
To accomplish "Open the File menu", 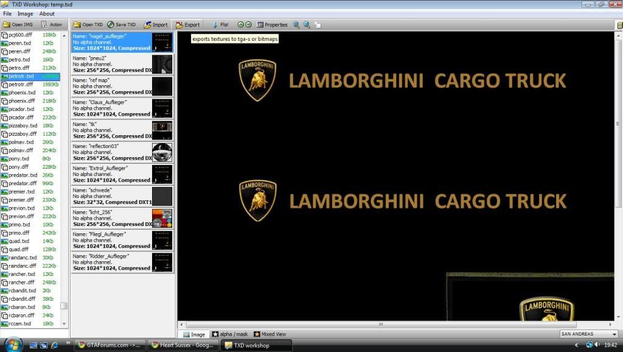I will pyautogui.click(x=7, y=13).
